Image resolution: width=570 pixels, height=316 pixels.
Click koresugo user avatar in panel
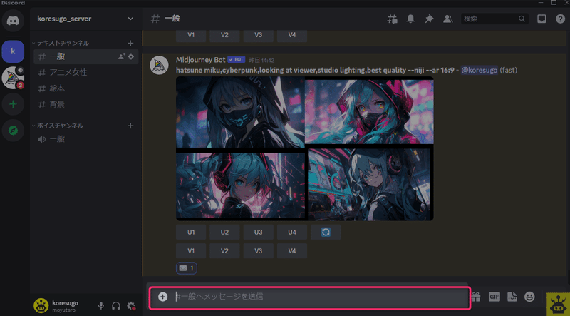point(41,306)
